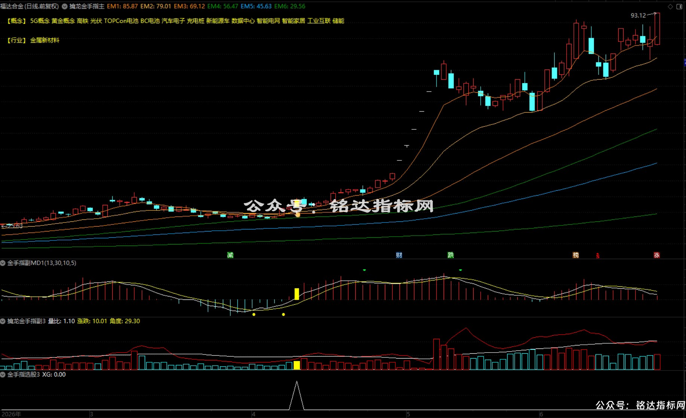This screenshot has width=686, height=418.
Task: Click the 黄金概念 concept tag
Action: (63, 21)
